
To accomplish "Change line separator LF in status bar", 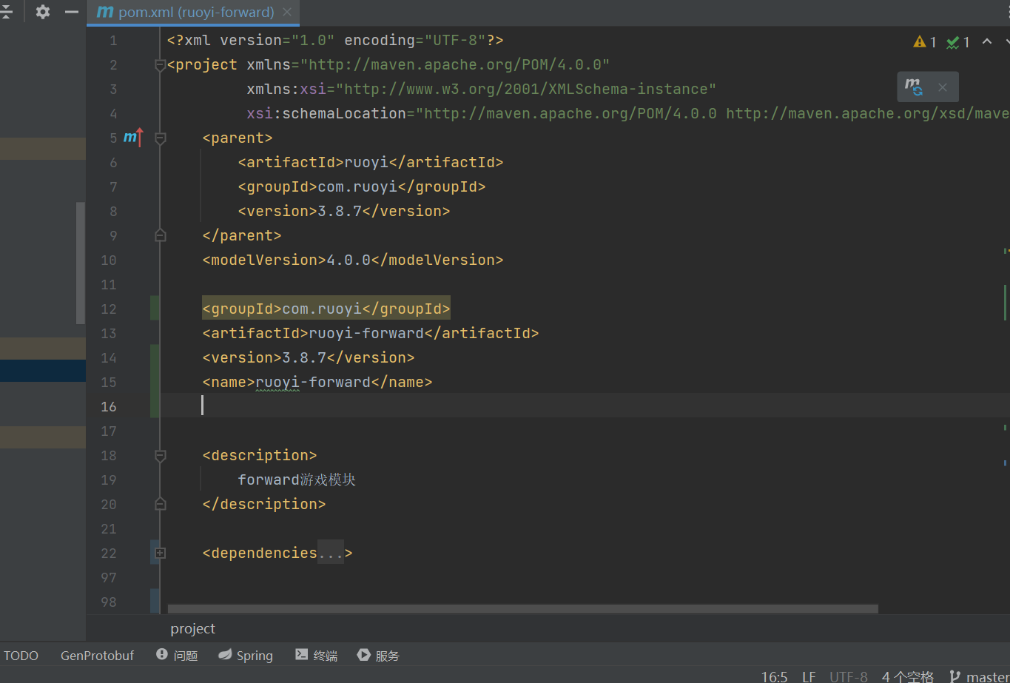I will click(809, 676).
